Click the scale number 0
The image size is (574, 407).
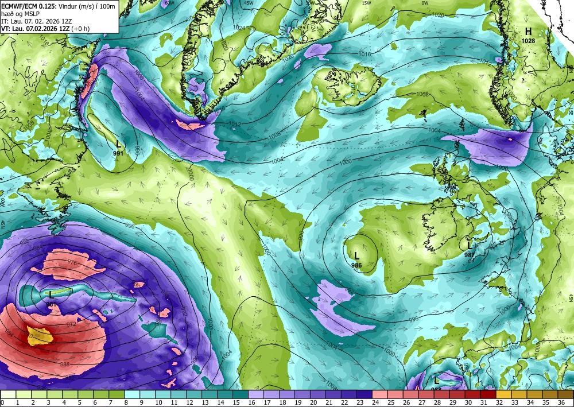(2, 402)
